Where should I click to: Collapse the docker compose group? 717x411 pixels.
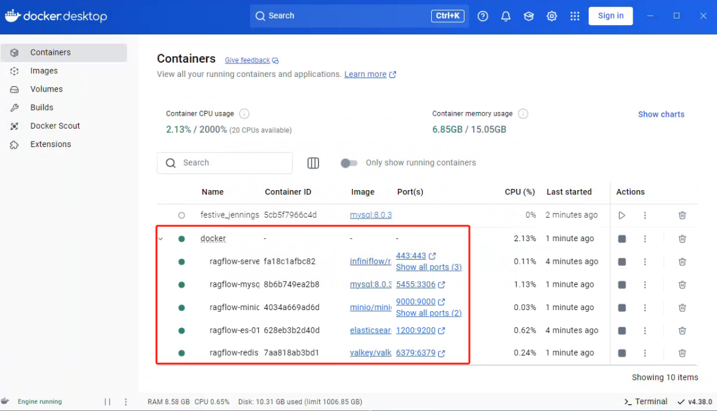click(x=161, y=239)
